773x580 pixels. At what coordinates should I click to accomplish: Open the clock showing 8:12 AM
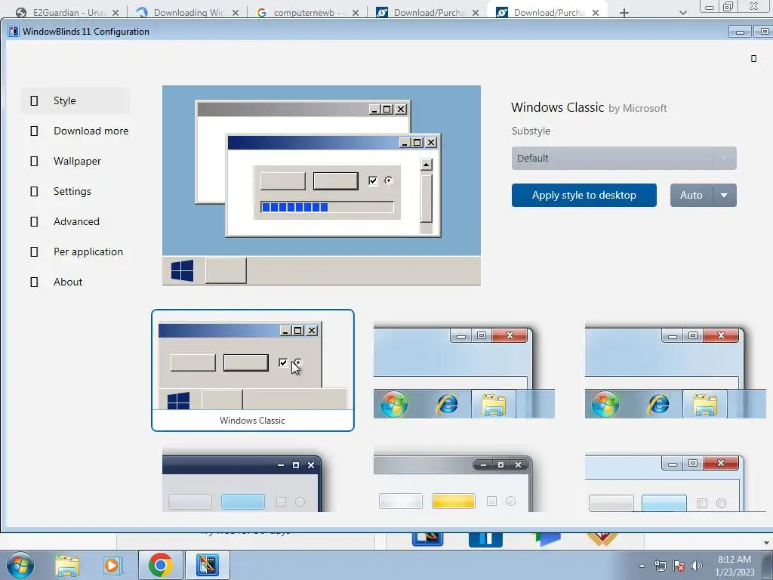pos(735,566)
